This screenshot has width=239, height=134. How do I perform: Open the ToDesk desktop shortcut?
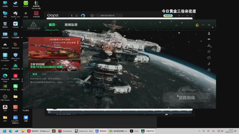click(16, 25)
